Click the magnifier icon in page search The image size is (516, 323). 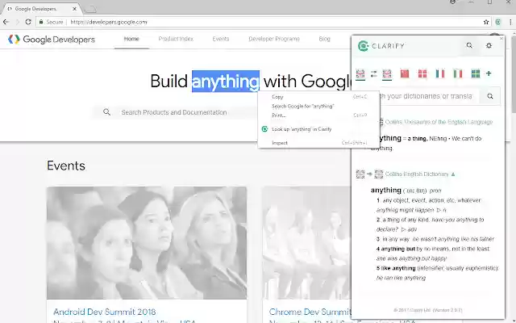click(x=106, y=112)
